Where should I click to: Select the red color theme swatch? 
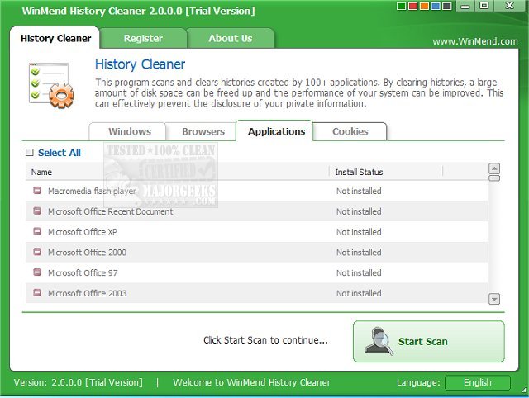point(412,7)
